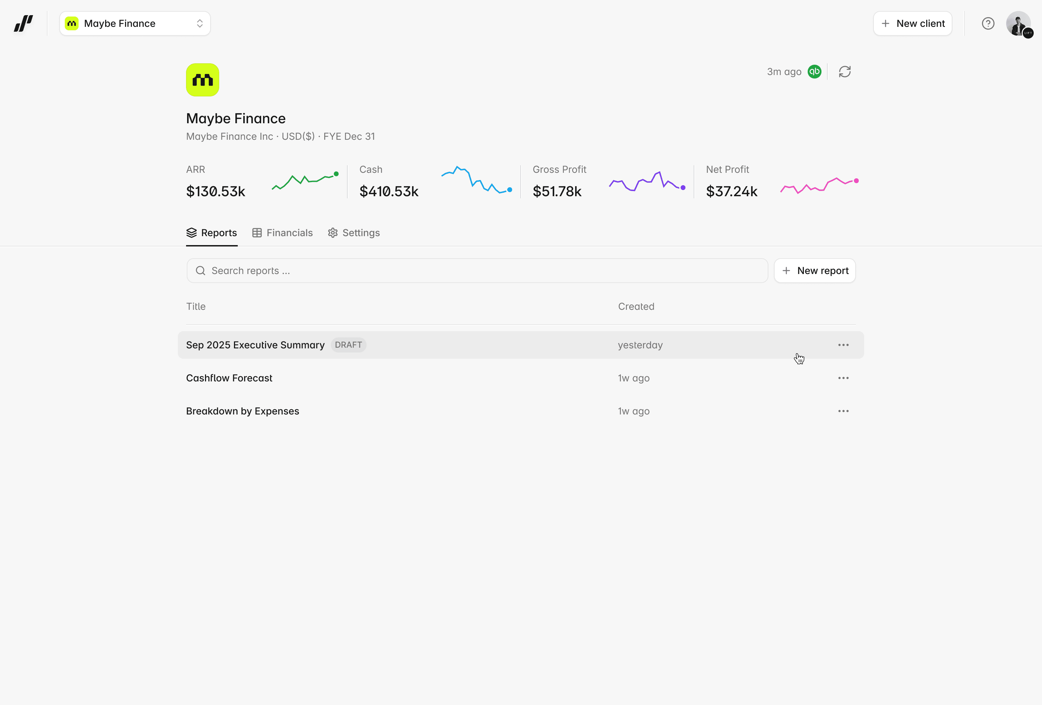The height and width of the screenshot is (705, 1042).
Task: Click the New client button
Action: click(x=912, y=23)
